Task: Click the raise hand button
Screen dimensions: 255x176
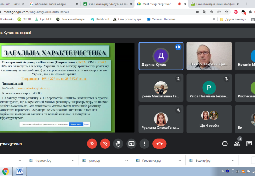Action: pos(118,143)
